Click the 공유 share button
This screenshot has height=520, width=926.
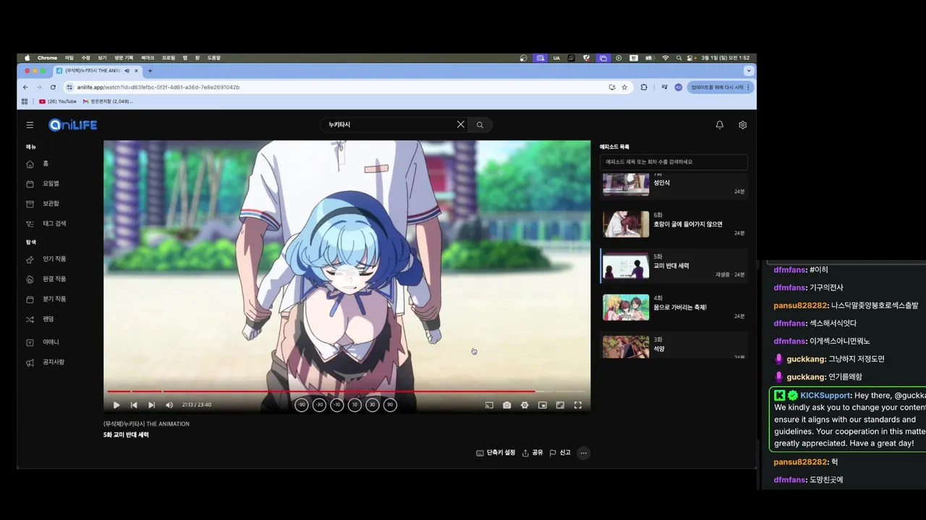pyautogui.click(x=532, y=453)
